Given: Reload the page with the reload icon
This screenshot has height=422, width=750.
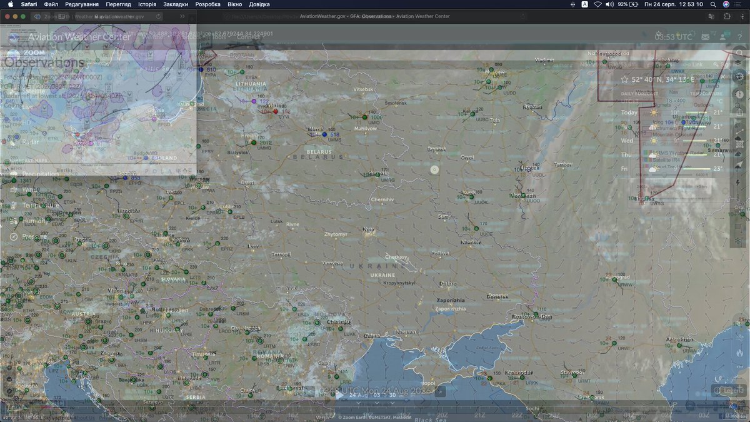Looking at the screenshot, I should click(159, 17).
